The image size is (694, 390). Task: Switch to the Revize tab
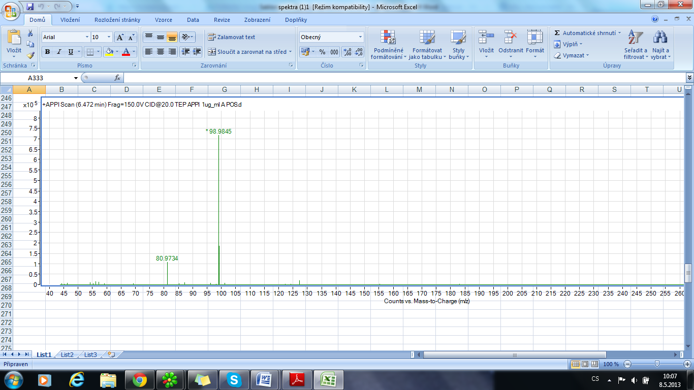click(222, 20)
